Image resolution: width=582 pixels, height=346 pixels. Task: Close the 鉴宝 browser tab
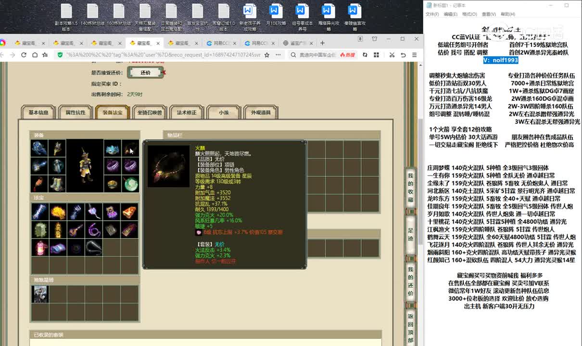coord(310,43)
